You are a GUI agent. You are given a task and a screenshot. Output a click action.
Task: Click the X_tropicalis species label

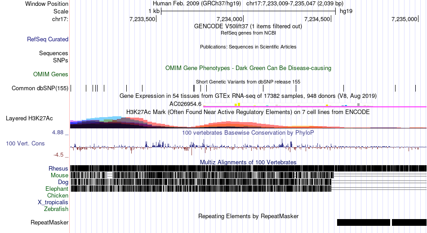53,202
